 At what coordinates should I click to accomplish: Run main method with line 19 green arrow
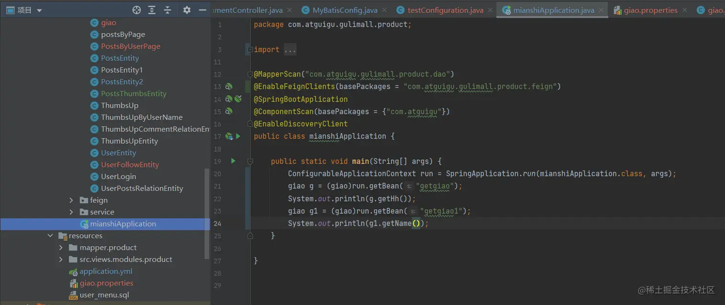(234, 161)
